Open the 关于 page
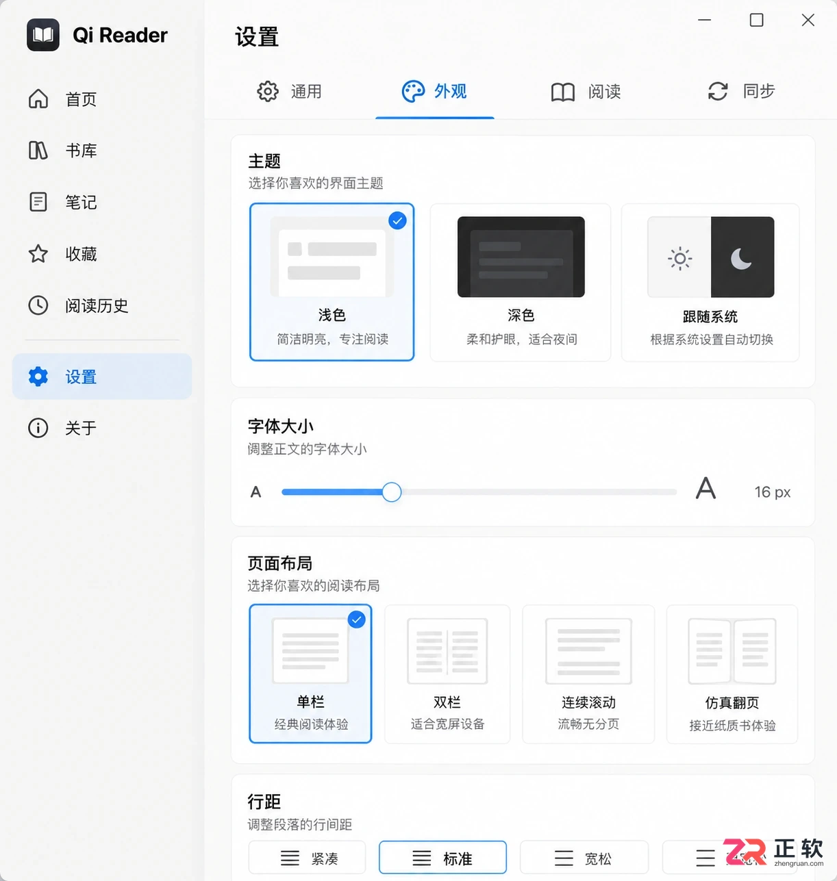837x881 pixels. click(102, 428)
